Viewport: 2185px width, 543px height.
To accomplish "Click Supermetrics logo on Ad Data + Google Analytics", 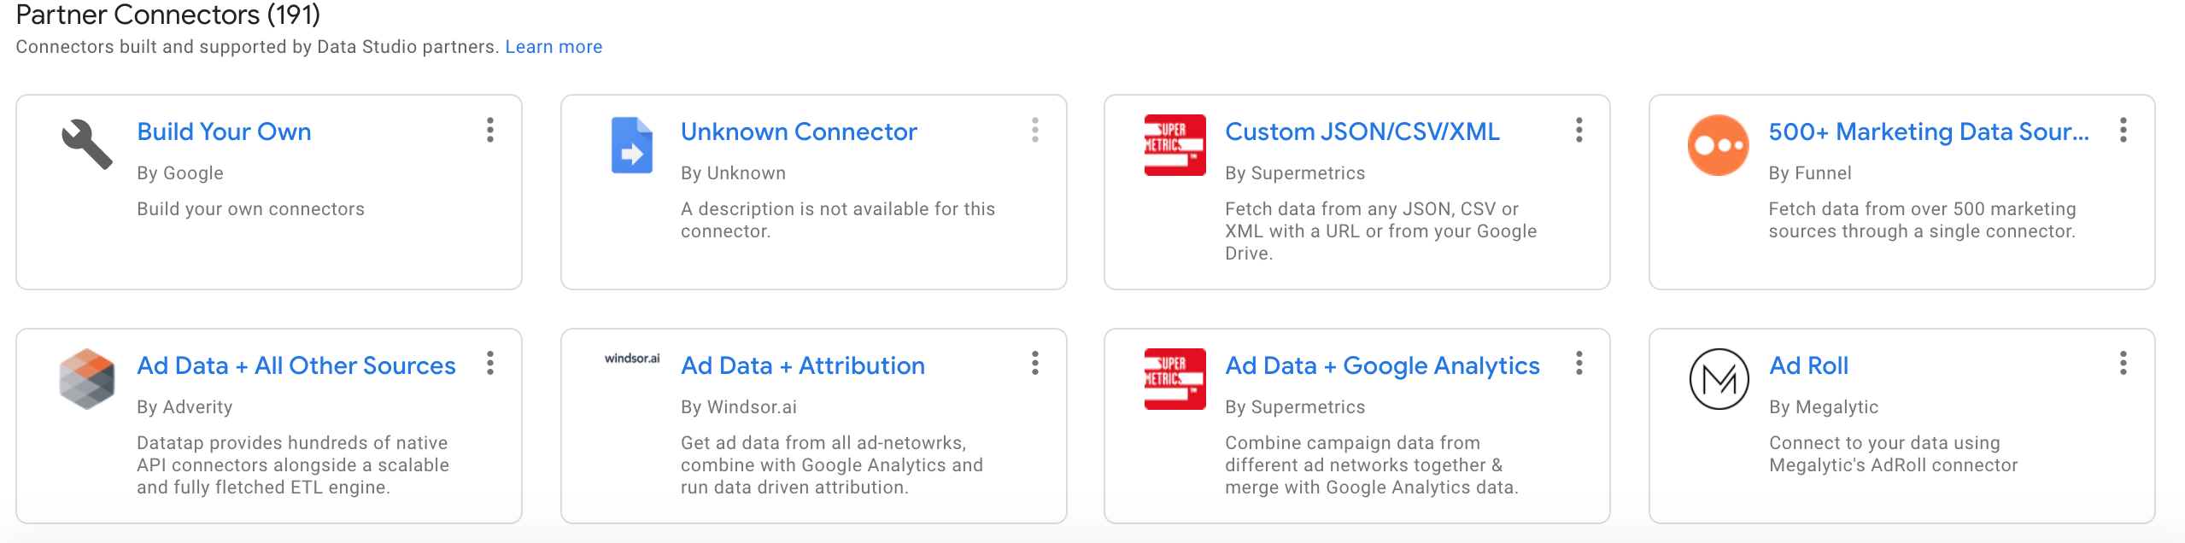I will tap(1175, 379).
